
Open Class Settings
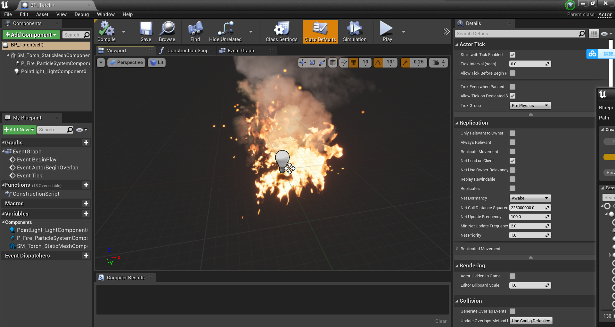(282, 31)
